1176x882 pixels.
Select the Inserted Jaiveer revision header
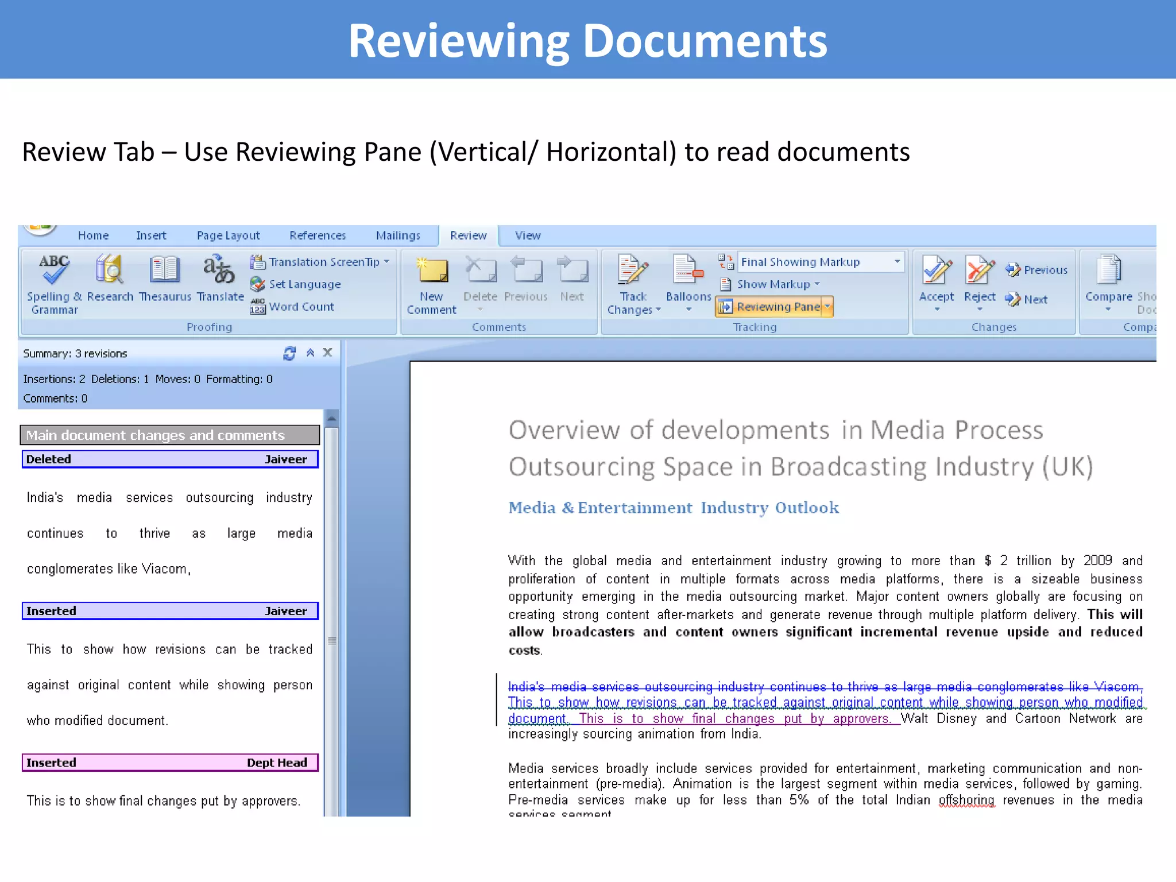pos(170,611)
